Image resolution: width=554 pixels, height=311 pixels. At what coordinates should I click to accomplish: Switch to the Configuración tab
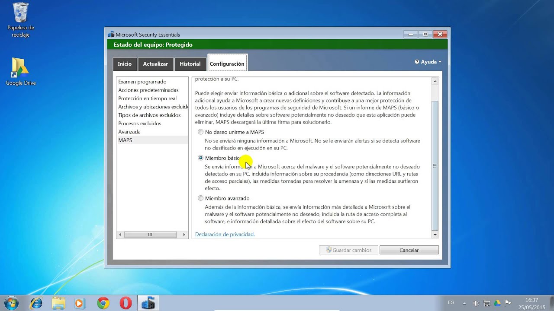227,63
